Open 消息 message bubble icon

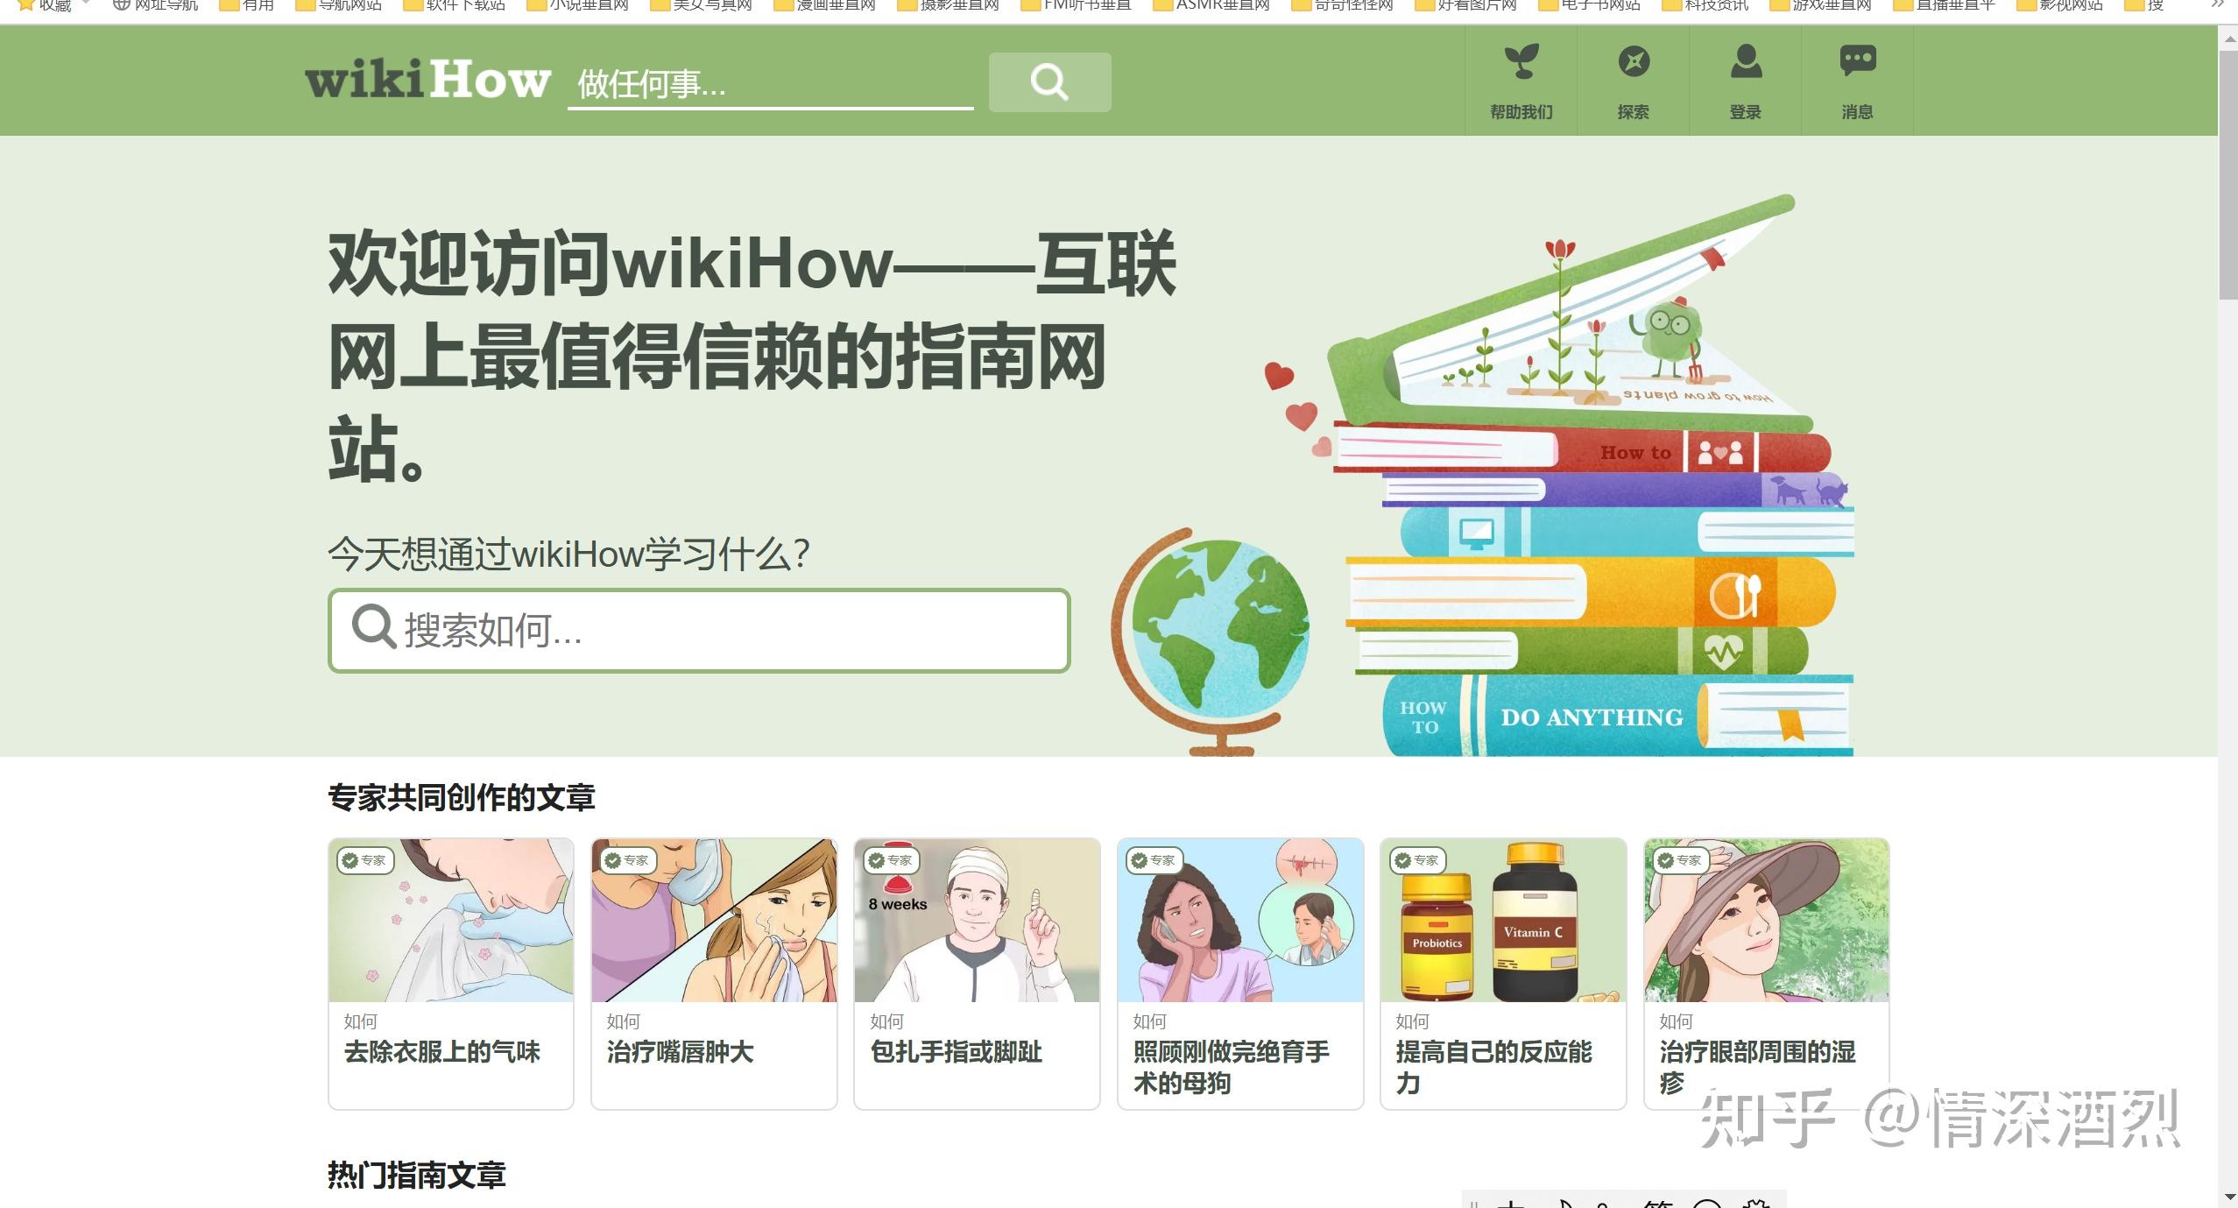tap(1858, 60)
